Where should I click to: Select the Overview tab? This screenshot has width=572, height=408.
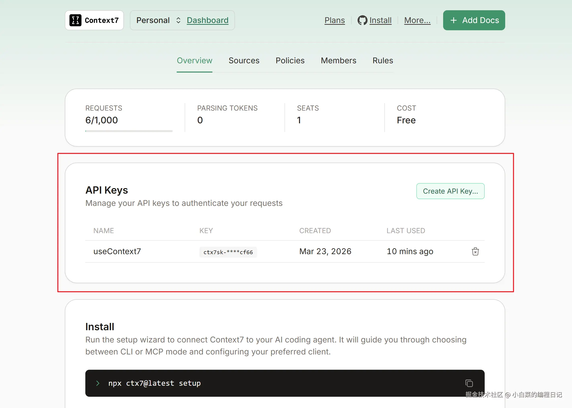[194, 61]
